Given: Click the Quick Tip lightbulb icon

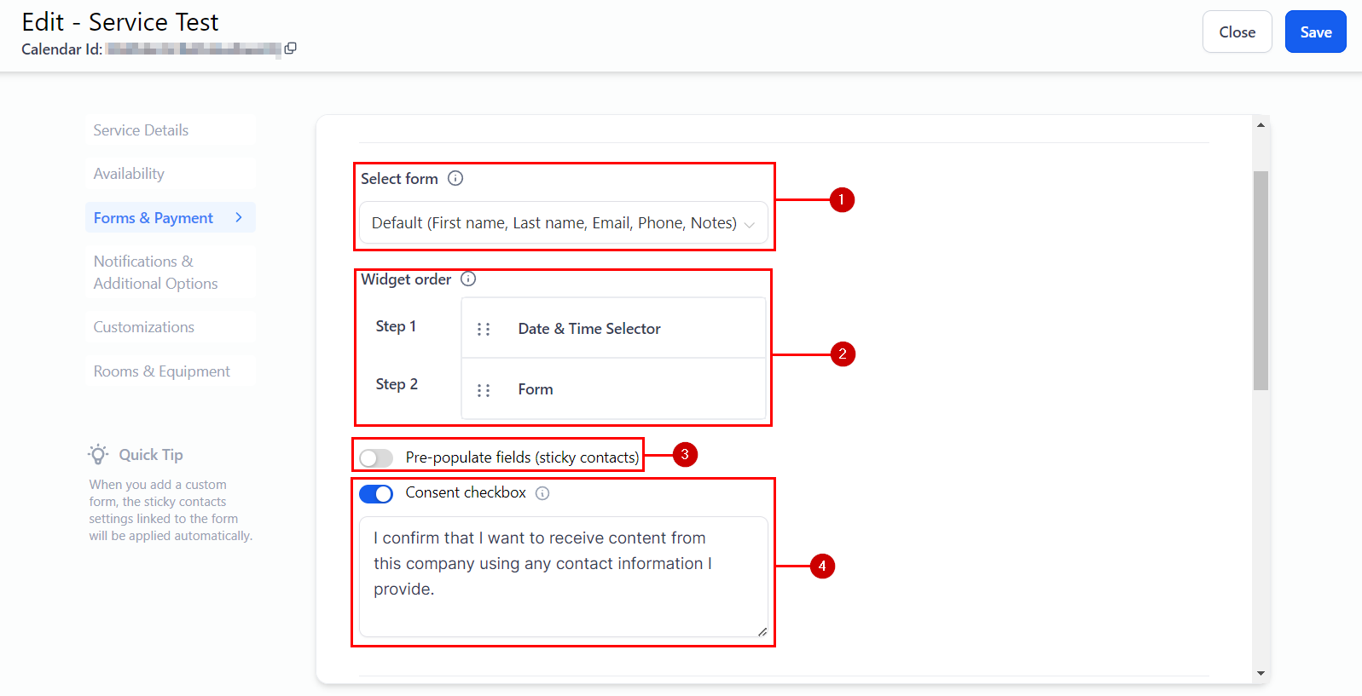Looking at the screenshot, I should (x=99, y=454).
